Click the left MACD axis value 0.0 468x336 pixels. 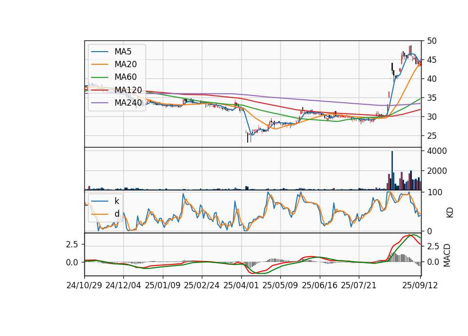click(72, 262)
